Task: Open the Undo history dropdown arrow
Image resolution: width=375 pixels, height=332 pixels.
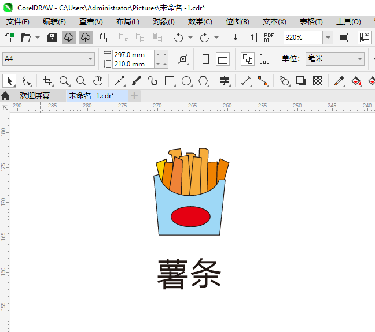Action: [x=190, y=38]
